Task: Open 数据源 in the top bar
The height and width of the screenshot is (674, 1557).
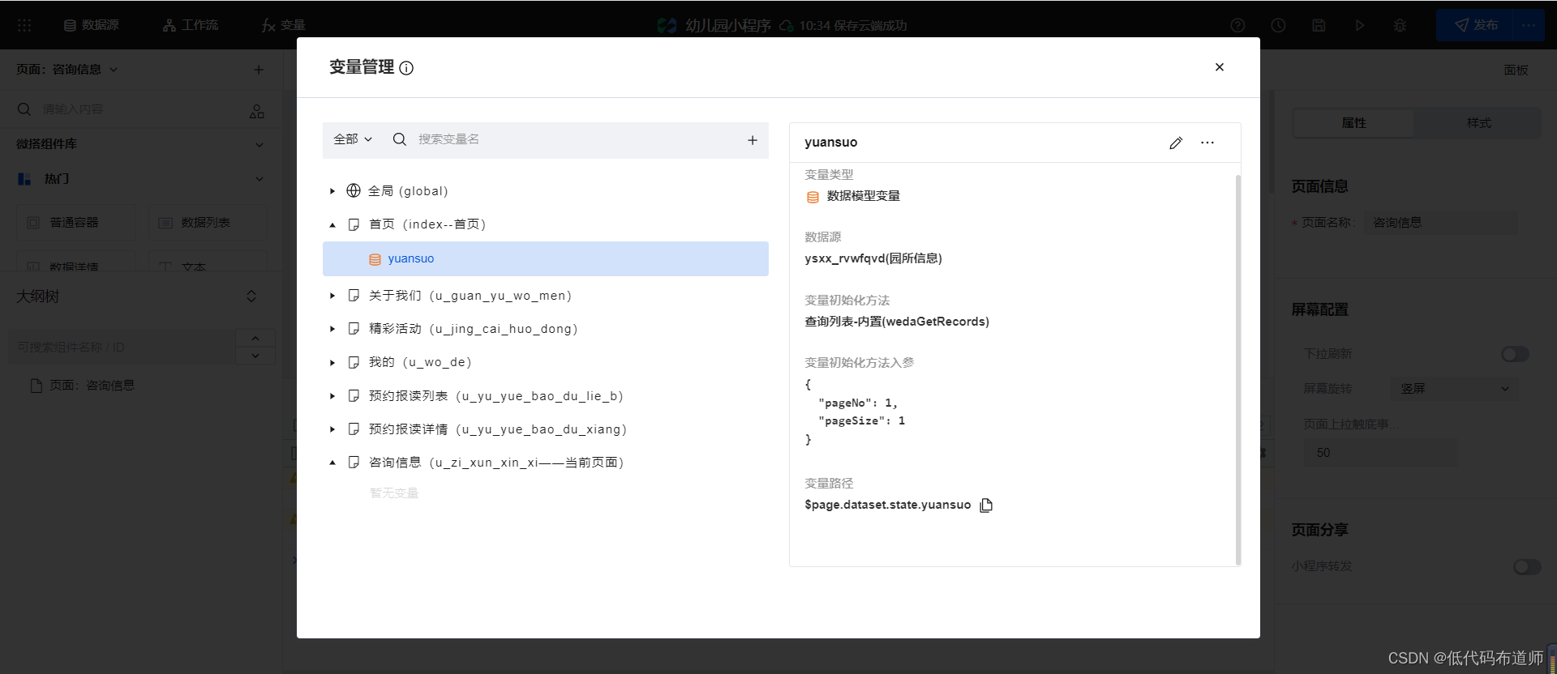Action: pos(91,25)
